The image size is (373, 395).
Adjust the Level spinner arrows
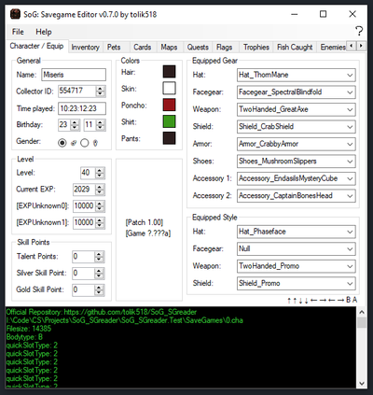click(x=100, y=173)
